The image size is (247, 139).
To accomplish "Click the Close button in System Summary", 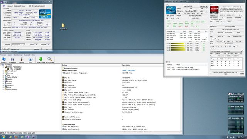I will point(242,73).
